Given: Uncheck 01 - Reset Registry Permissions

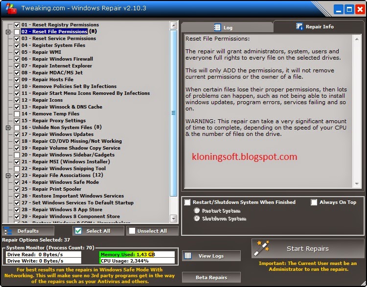Looking at the screenshot, I should 17,25.
